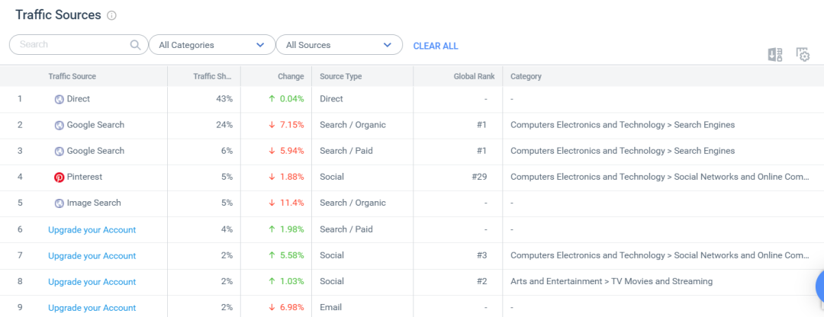Click the globe icon in row 2
824x317 pixels.
click(60, 125)
